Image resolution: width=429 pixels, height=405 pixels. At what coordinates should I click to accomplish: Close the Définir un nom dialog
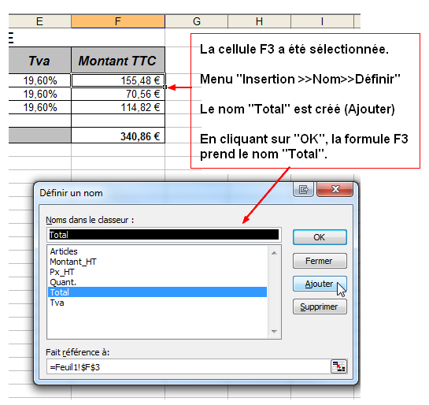click(x=335, y=189)
